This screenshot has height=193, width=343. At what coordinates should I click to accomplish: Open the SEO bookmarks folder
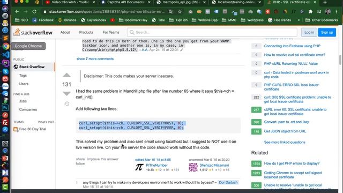click(x=21, y=20)
